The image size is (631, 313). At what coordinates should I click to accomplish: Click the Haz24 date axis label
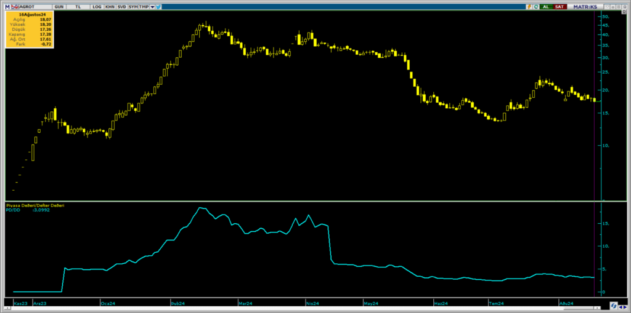click(x=442, y=303)
